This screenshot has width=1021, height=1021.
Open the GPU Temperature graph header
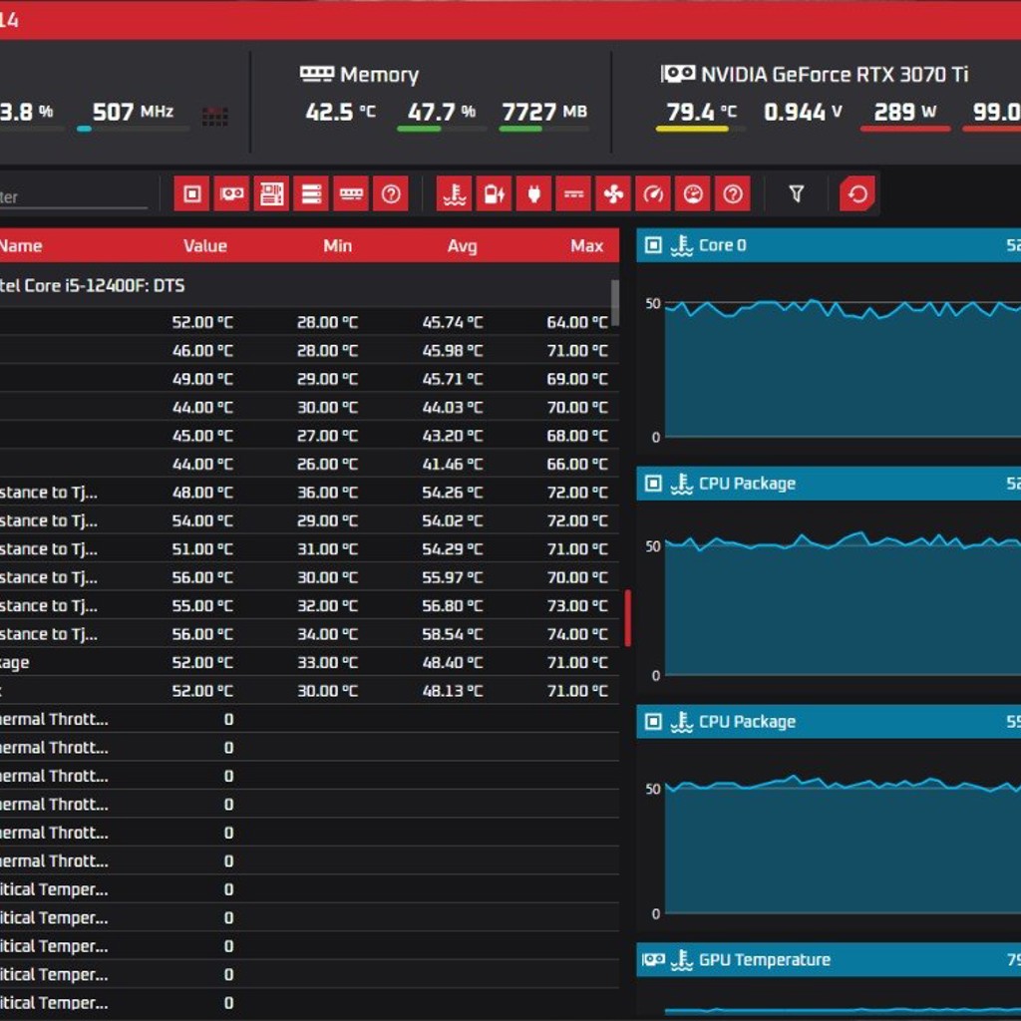(829, 959)
